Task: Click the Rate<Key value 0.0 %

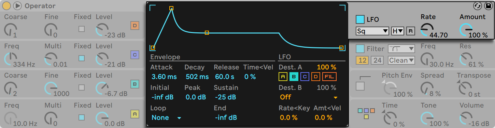Action: point(288,118)
